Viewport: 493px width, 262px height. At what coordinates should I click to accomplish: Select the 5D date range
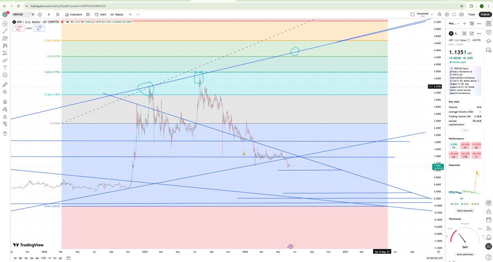click(x=21, y=258)
